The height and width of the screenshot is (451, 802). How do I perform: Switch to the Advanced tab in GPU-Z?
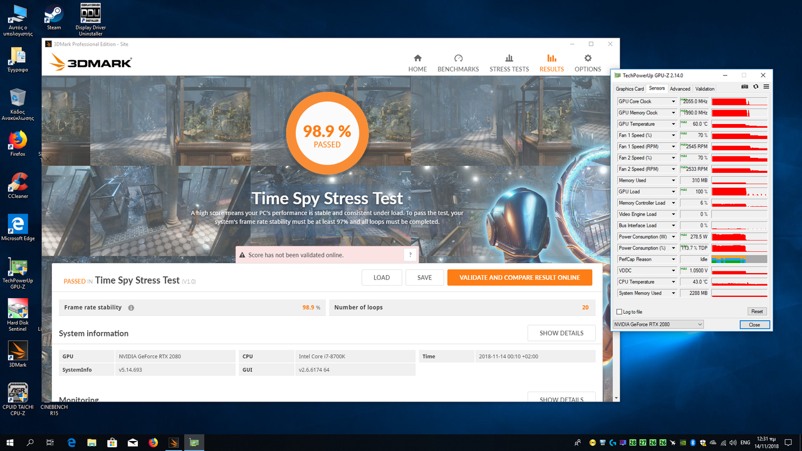680,89
